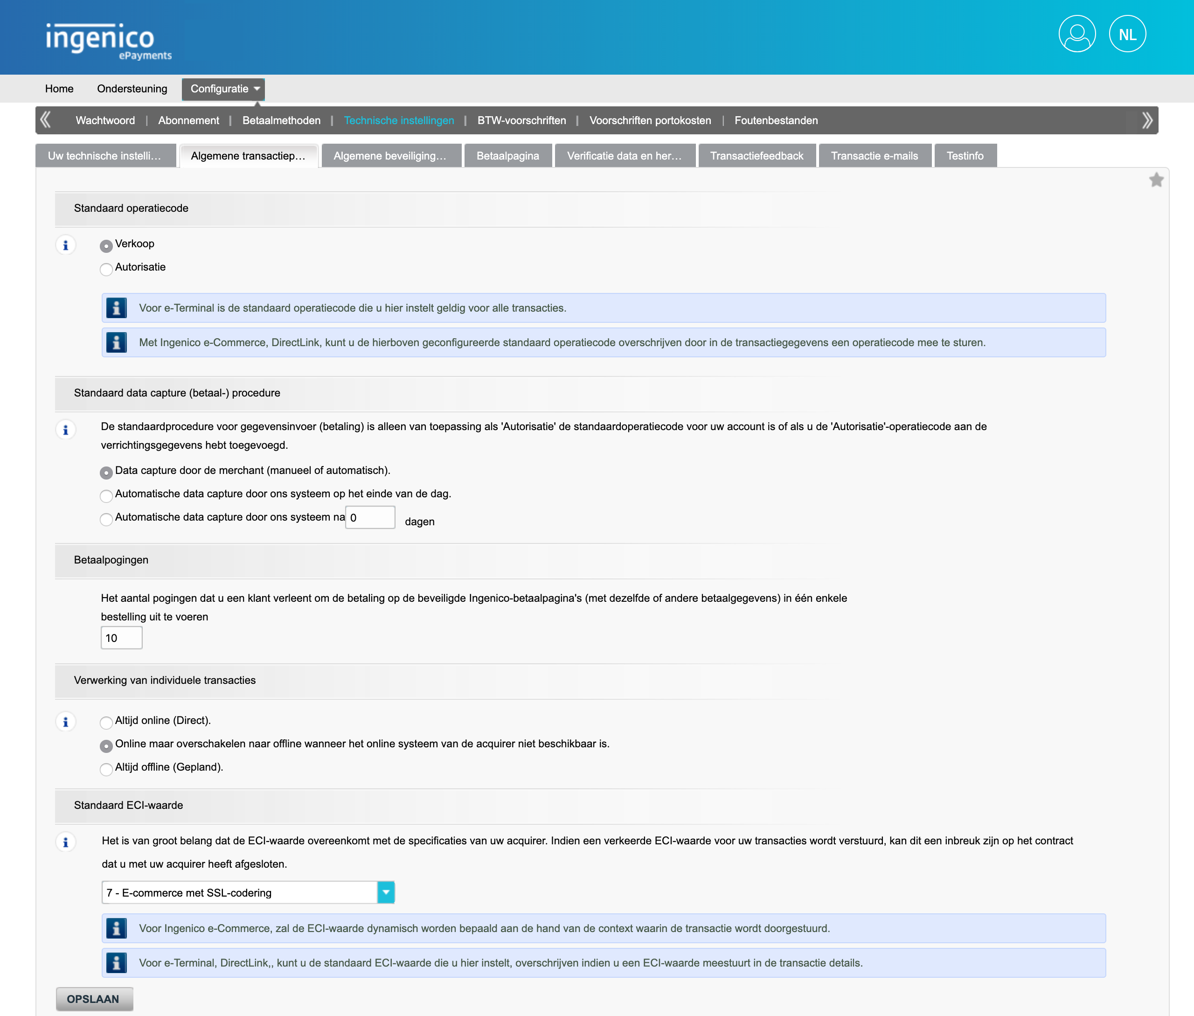Open info icon for ECI-waarde section
Image resolution: width=1194 pixels, height=1016 pixels.
pos(66,842)
